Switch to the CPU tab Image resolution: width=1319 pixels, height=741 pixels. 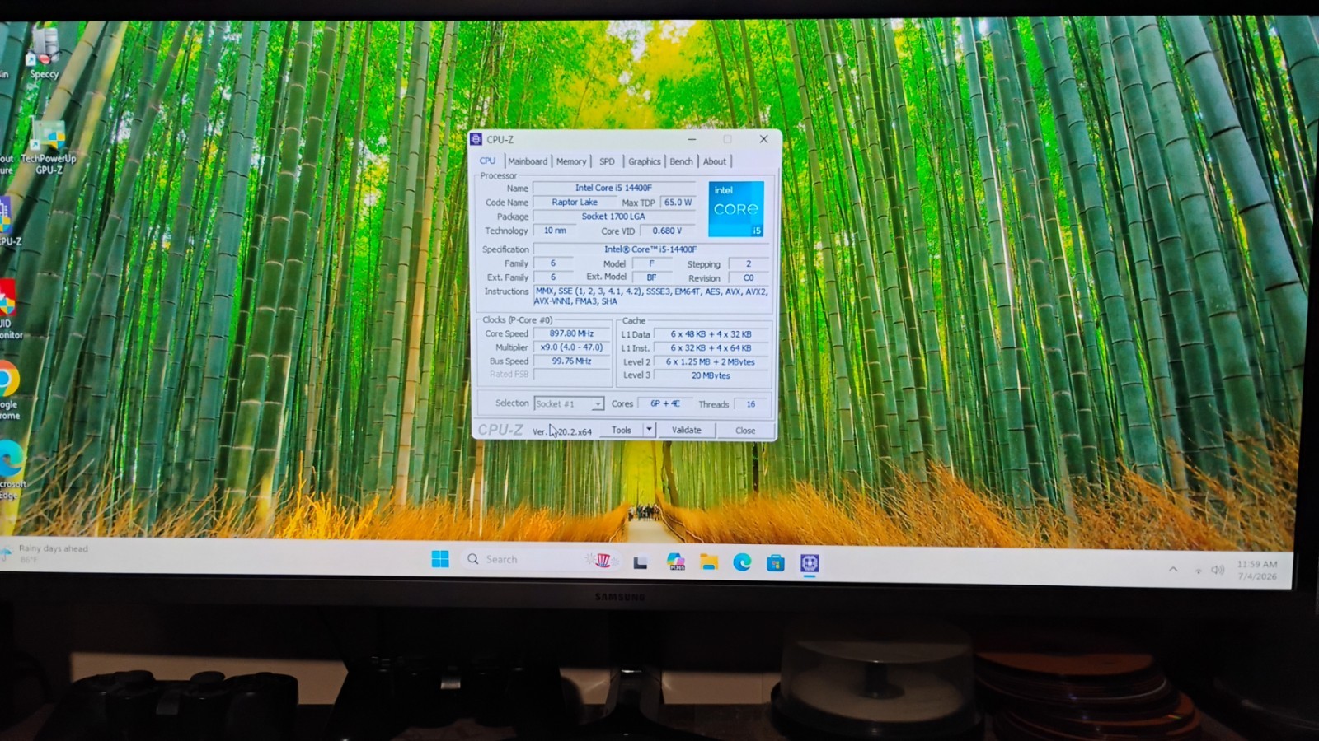(488, 161)
